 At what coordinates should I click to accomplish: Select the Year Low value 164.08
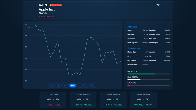[168, 39]
